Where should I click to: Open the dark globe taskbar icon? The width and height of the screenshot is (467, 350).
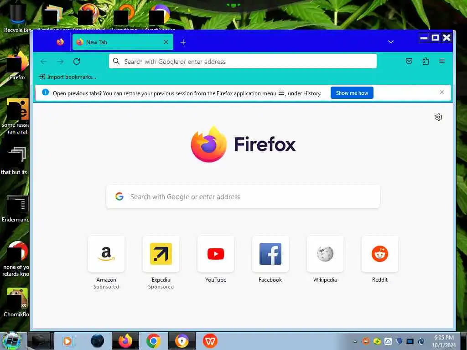tap(98, 341)
